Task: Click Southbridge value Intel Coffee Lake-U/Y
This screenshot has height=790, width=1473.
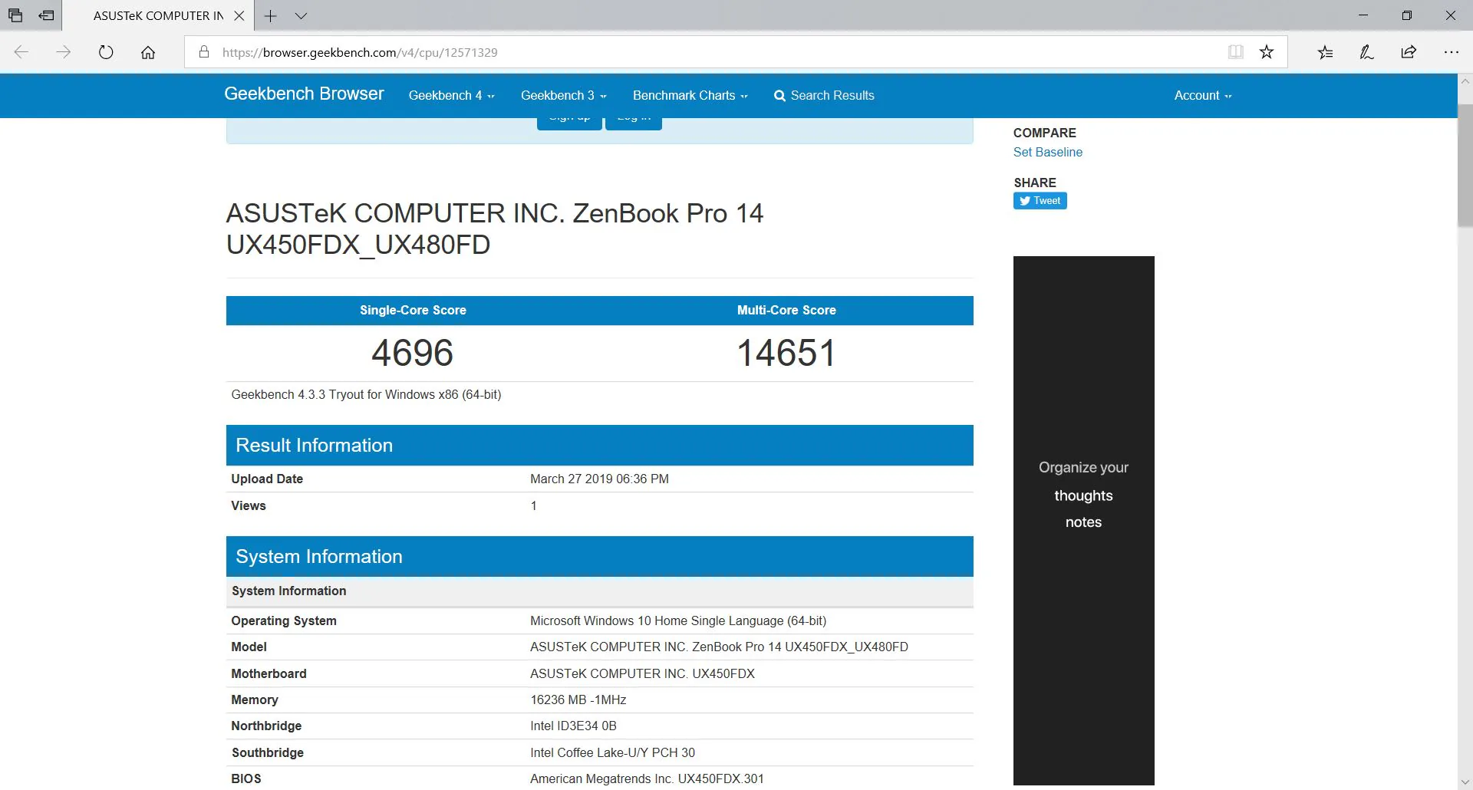Action: click(x=612, y=752)
